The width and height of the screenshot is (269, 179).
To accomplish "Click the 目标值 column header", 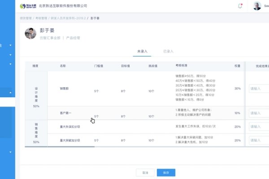I will [126, 66].
